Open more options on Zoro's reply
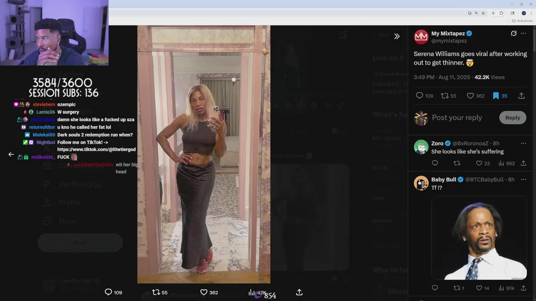Screen dimensions: 536x301 coord(523,143)
